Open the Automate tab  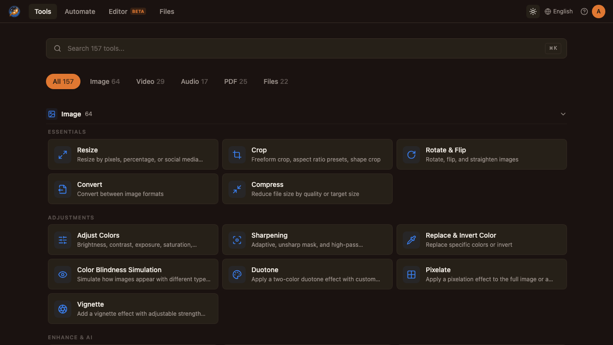click(x=80, y=11)
